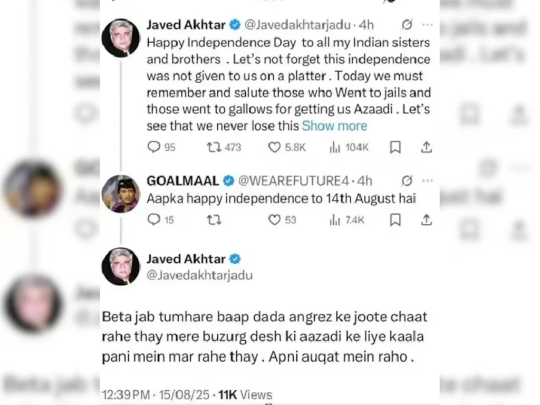Open more options on GOALMAAL's tweet
Viewport: 540px width, 405px height.
coord(427,181)
